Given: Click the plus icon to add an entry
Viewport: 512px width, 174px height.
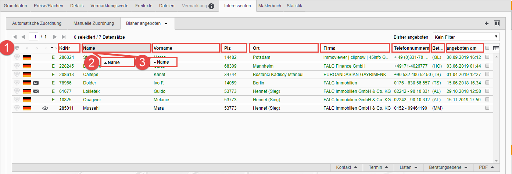Looking at the screenshot, I should 487,23.
